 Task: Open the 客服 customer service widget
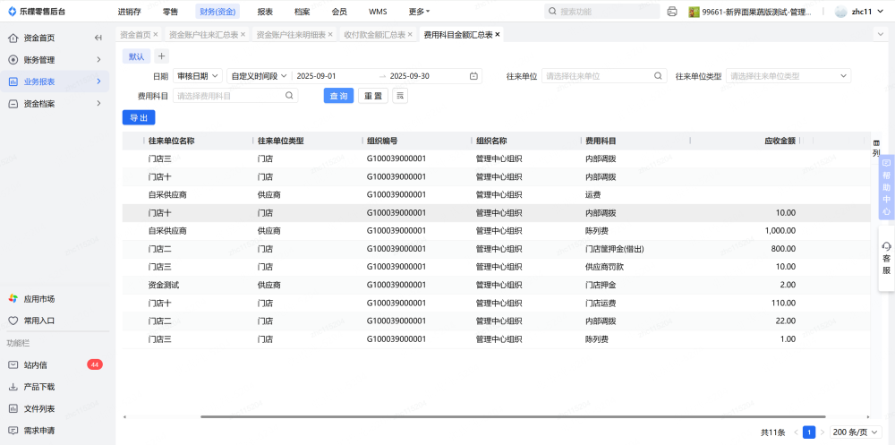coord(886,258)
